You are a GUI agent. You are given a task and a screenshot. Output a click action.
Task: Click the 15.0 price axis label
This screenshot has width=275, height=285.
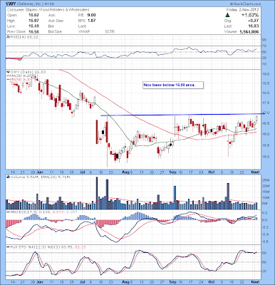point(266,157)
